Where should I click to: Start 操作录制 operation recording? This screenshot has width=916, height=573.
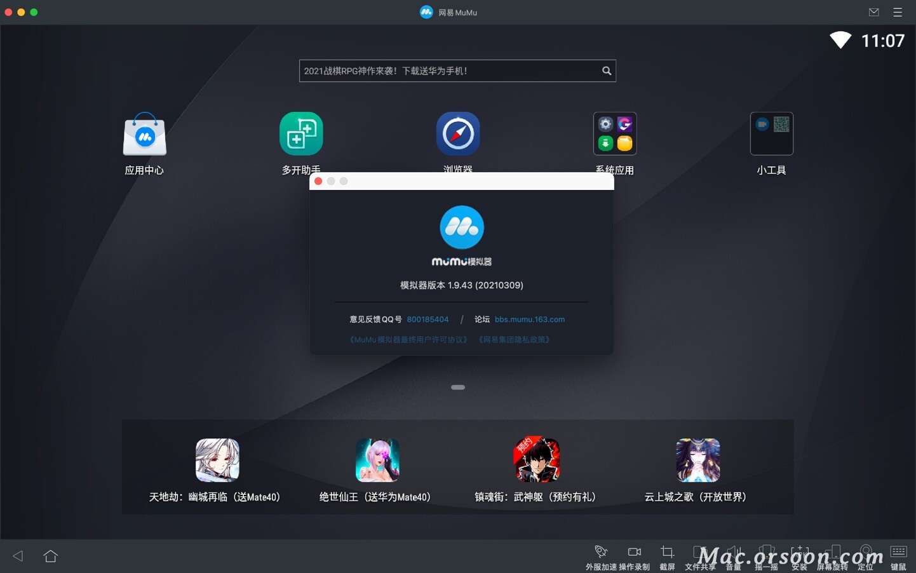(x=634, y=556)
